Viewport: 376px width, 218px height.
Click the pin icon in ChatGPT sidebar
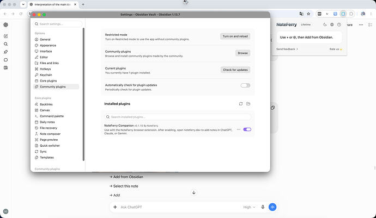(x=6, y=52)
